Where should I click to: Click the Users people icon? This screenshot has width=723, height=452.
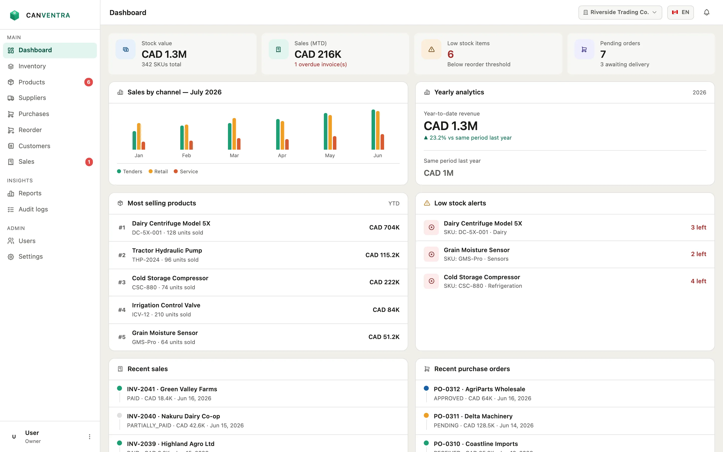(11, 241)
